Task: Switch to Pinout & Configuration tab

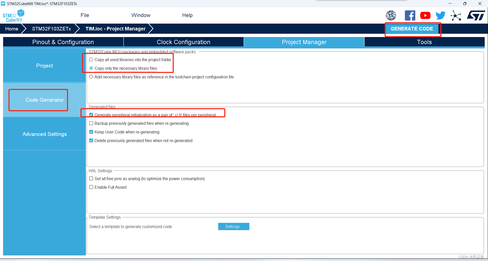Action: 63,42
